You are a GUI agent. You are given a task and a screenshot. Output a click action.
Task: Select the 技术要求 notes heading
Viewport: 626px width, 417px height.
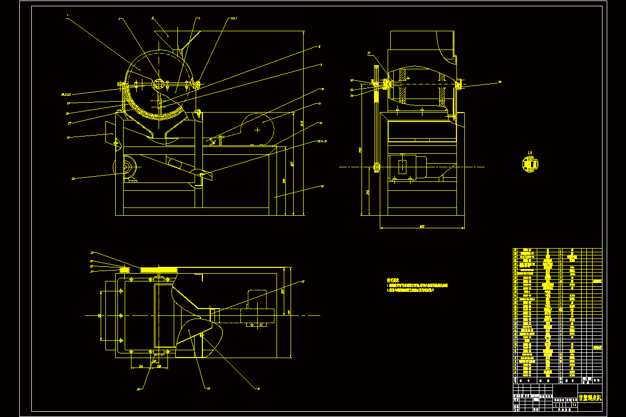coord(393,280)
